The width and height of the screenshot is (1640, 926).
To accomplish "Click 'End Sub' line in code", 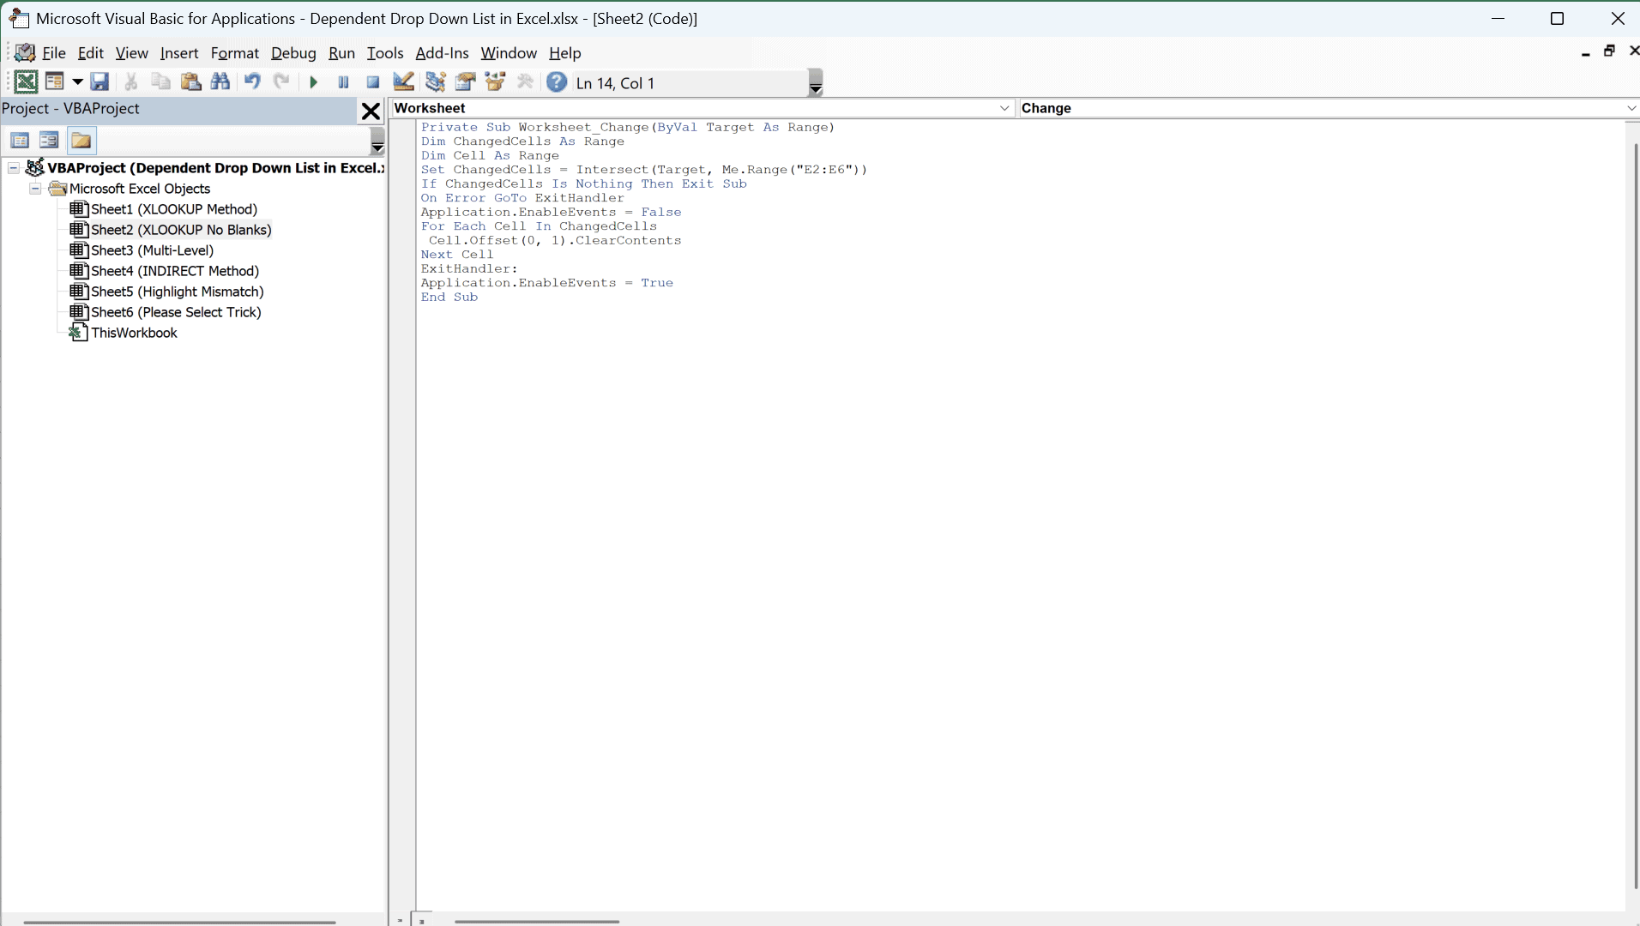I will 449,298.
